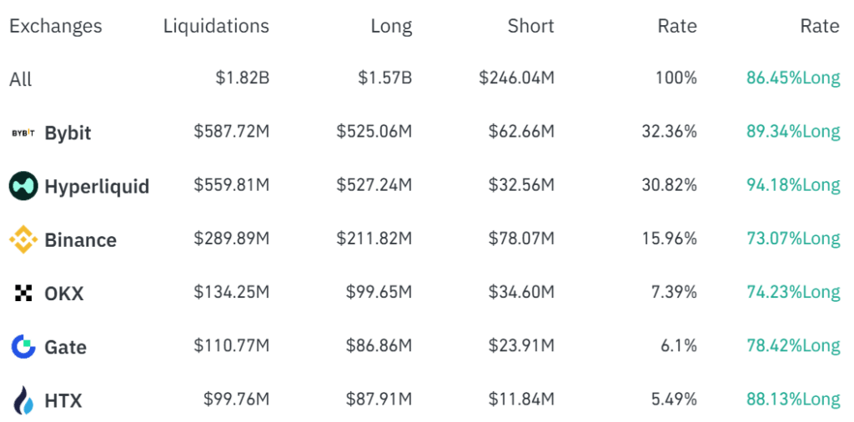854x422 pixels.
Task: Open the Gate exchange name link
Action: click(65, 347)
